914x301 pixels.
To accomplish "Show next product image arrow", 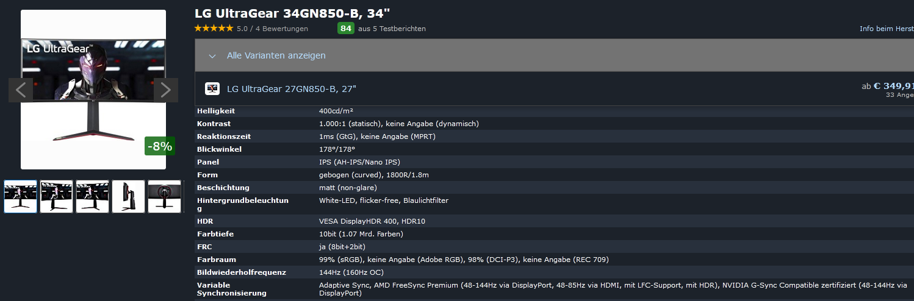I will pyautogui.click(x=166, y=90).
